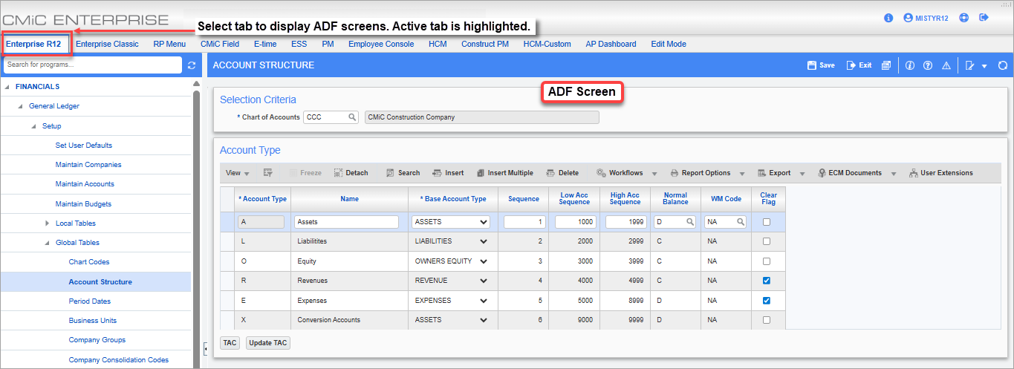The height and width of the screenshot is (369, 1014).
Task: Switch to CMiC Field tab
Action: (x=220, y=44)
